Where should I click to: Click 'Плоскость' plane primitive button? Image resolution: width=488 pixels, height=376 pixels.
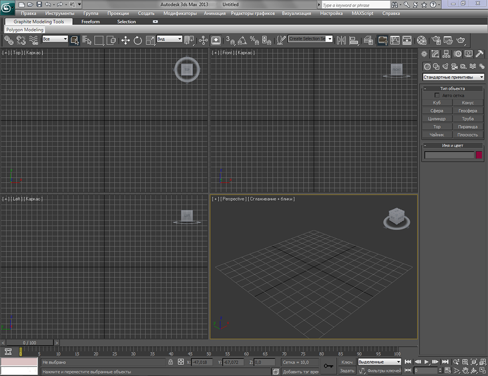[x=468, y=135]
